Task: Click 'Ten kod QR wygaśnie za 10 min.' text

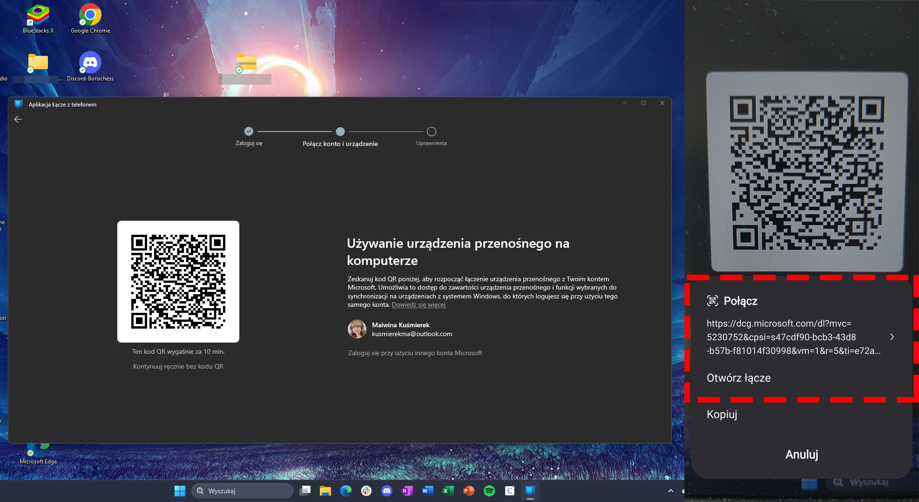Action: (x=178, y=351)
